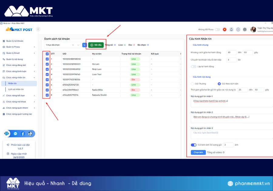Select the filter funnel icon near Bắt đầu
Viewport: 273px width, 191px height.
(85, 45)
